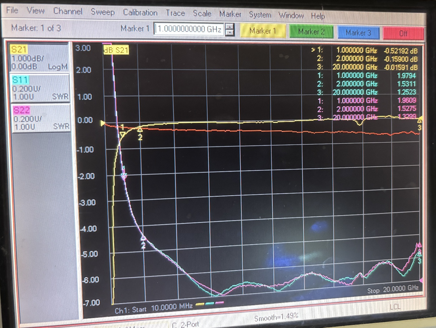Increment Marker 1 frequency with up arrow

point(230,27)
